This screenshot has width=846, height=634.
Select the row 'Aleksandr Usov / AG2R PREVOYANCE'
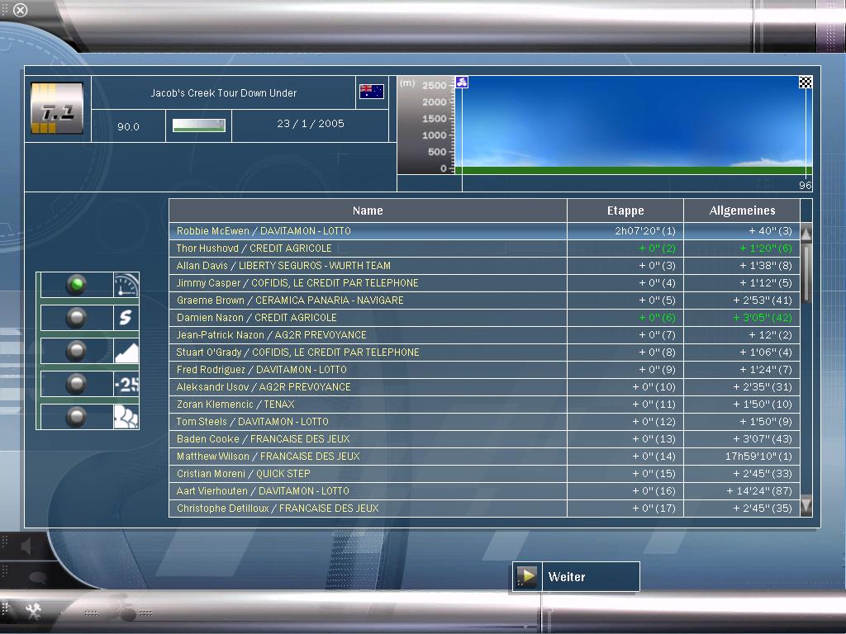(484, 386)
